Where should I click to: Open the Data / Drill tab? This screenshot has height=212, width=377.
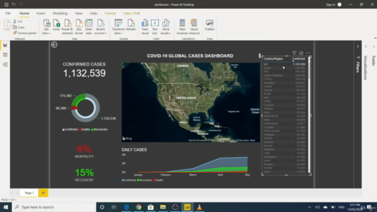coord(131,13)
